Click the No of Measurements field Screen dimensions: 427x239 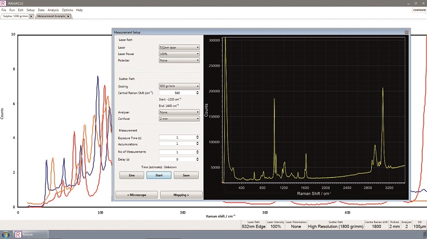177,152
